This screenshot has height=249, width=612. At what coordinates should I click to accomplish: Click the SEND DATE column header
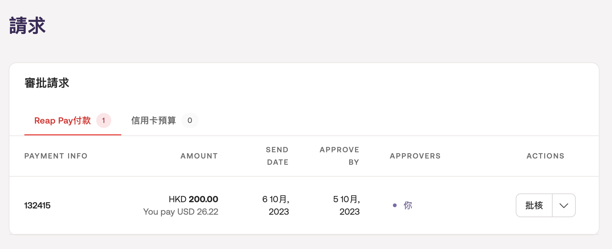[x=277, y=156]
